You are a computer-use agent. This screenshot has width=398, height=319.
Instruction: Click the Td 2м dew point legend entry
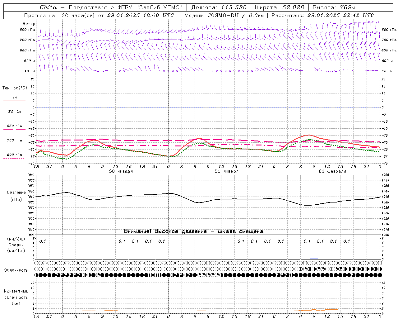click(x=15, y=112)
